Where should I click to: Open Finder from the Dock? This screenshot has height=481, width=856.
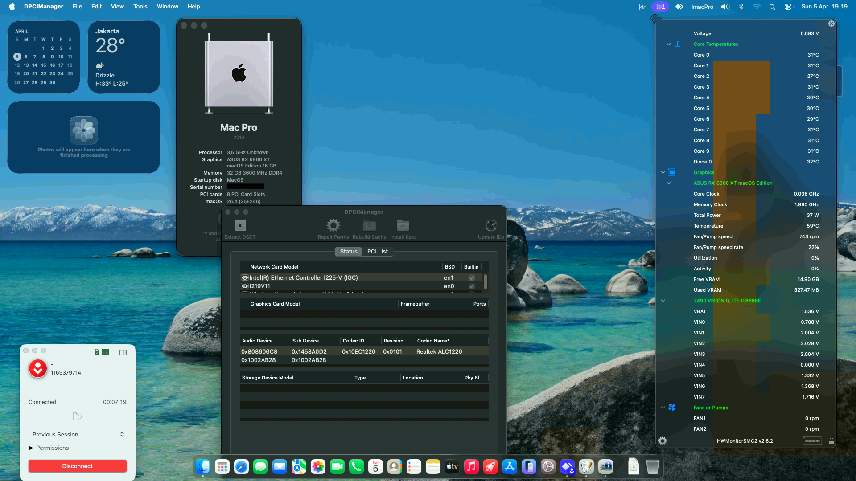[203, 466]
